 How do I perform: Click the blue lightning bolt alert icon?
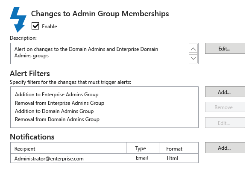tap(18, 19)
